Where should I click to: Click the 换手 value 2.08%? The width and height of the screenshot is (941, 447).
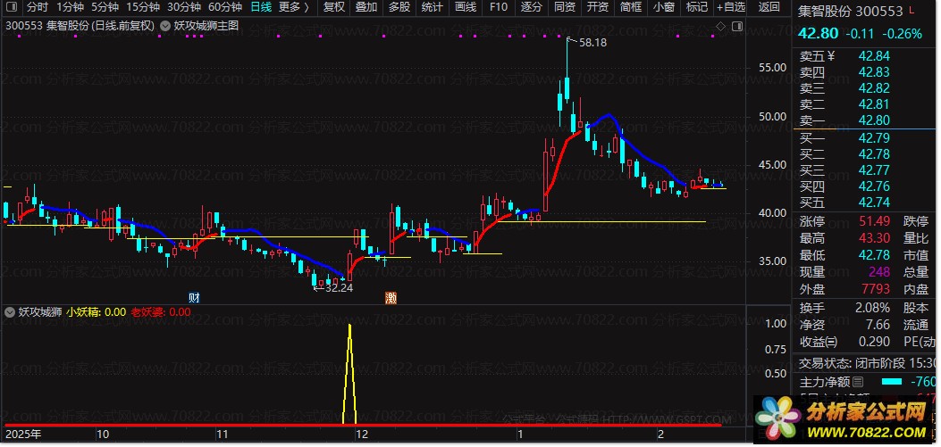tap(872, 309)
